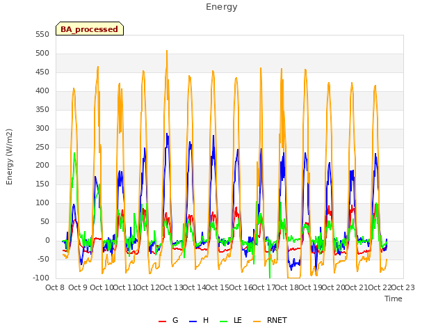Click the Oct 17 x-axis tick label
The image size is (445, 334).
coord(264,287)
